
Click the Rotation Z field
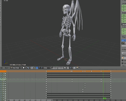tap(124, 22)
